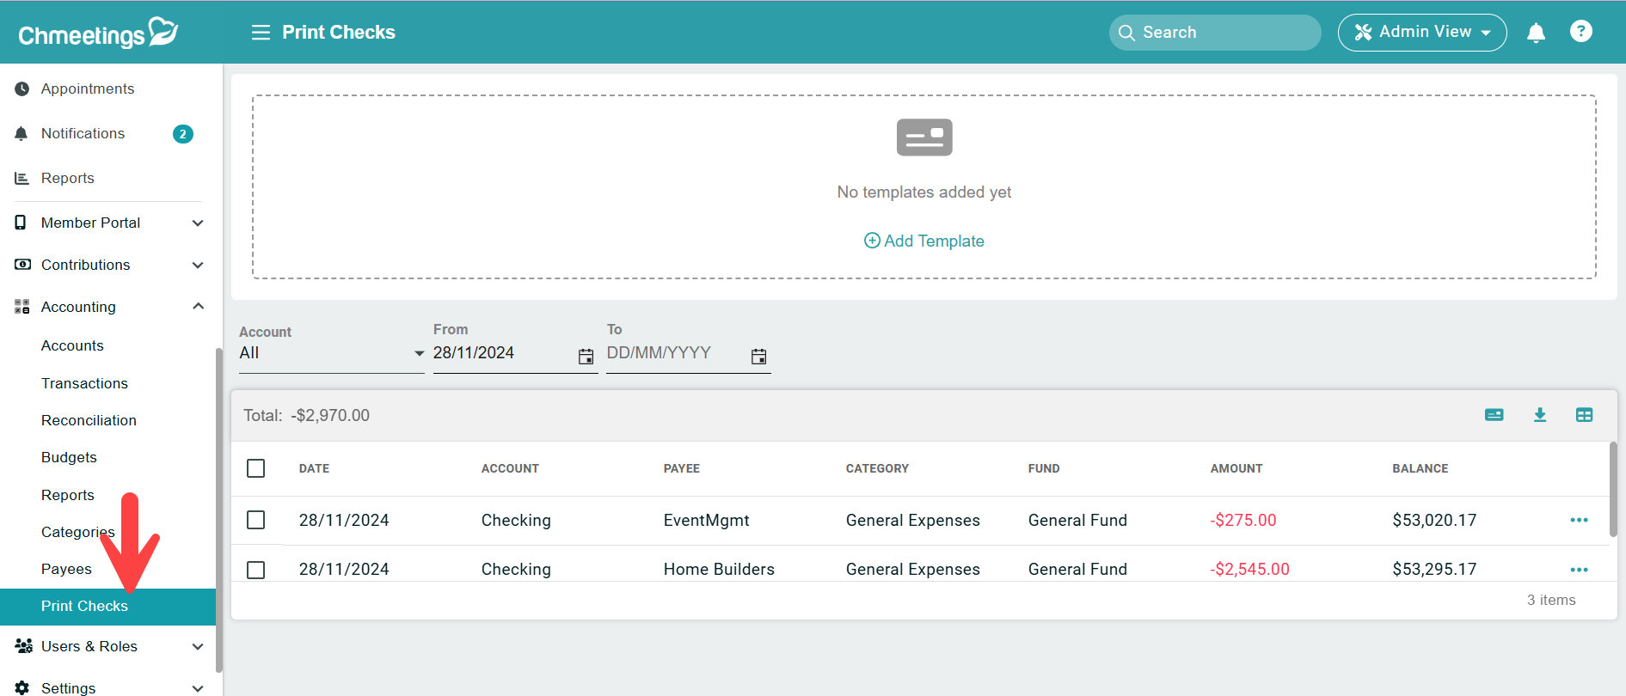Open more options for EventMgmt row

(x=1579, y=520)
